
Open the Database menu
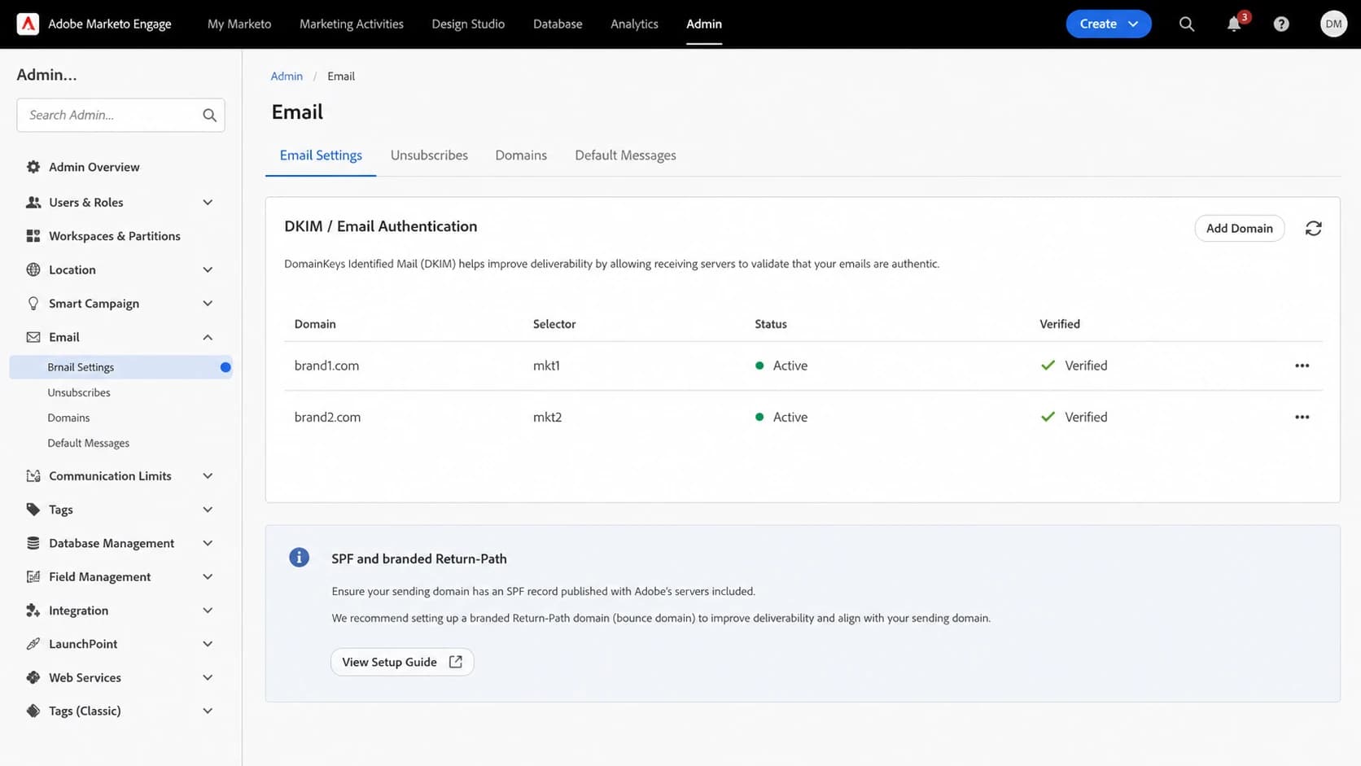coord(558,24)
